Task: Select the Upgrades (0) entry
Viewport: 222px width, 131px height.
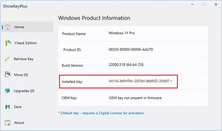Action: (24, 91)
